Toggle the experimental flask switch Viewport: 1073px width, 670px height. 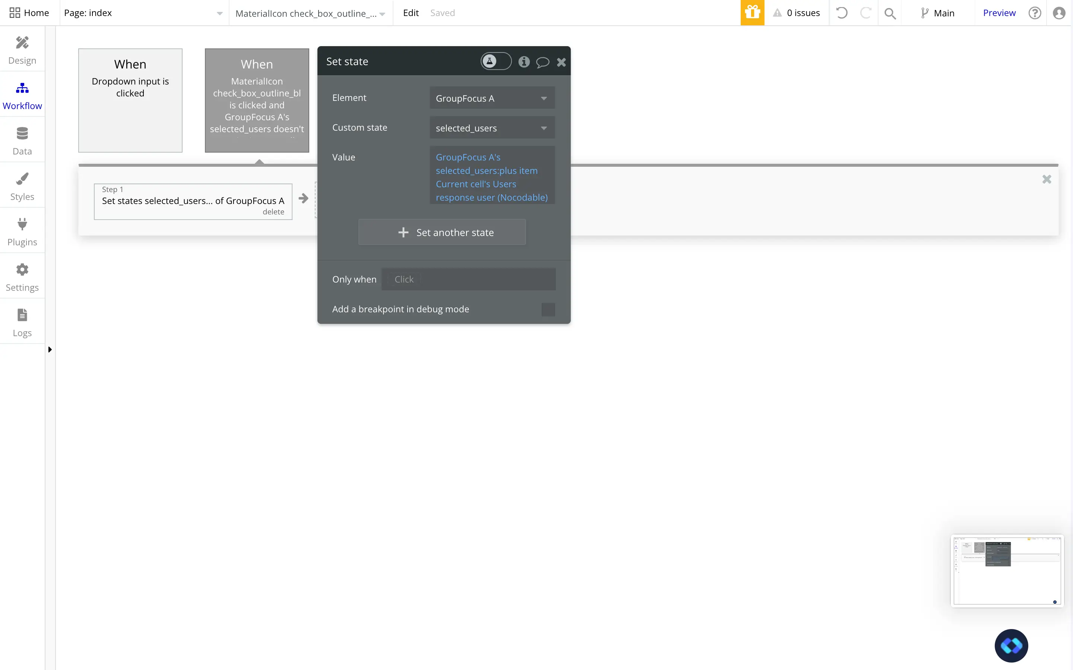(496, 61)
